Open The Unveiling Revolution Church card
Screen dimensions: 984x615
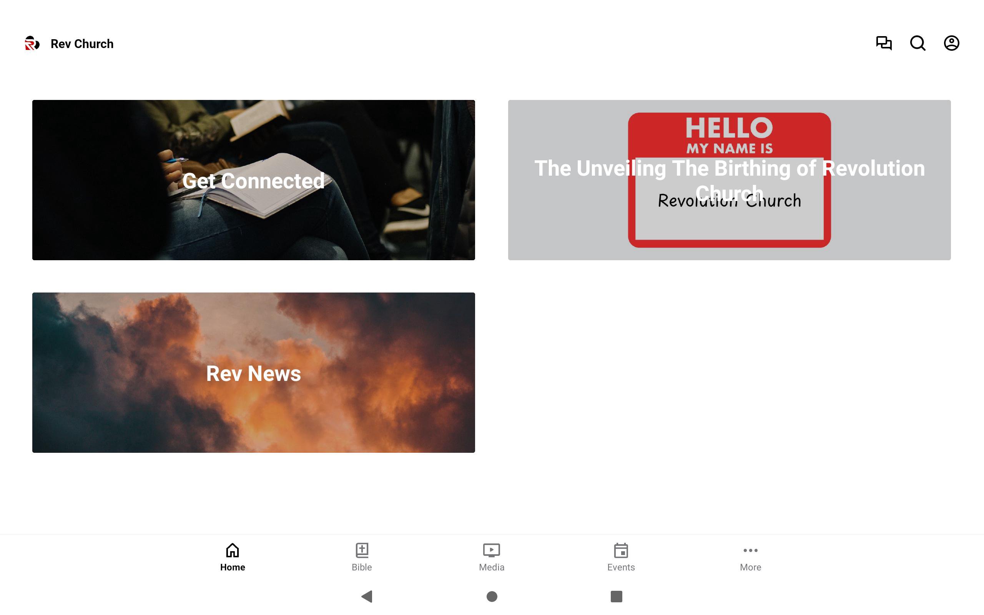coord(729,180)
